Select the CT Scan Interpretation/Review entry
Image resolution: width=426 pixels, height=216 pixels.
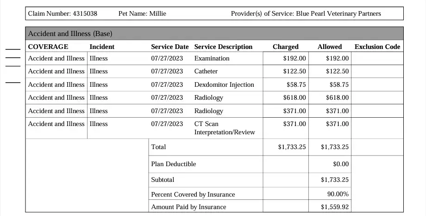click(x=225, y=128)
